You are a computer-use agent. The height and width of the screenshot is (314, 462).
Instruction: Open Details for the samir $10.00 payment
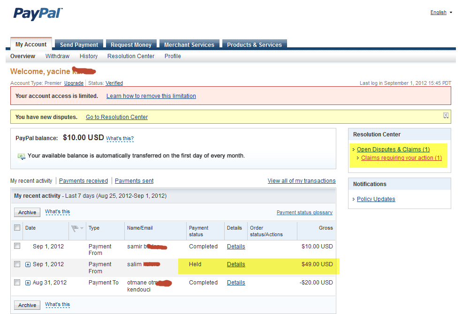[x=236, y=247]
